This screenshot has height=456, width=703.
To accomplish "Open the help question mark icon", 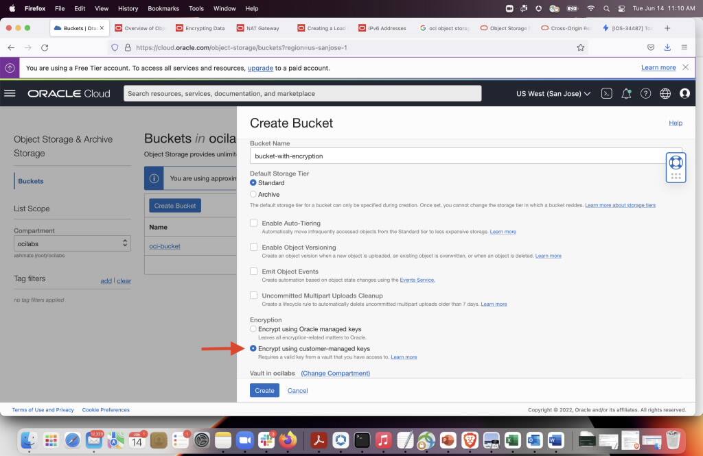I will (645, 93).
